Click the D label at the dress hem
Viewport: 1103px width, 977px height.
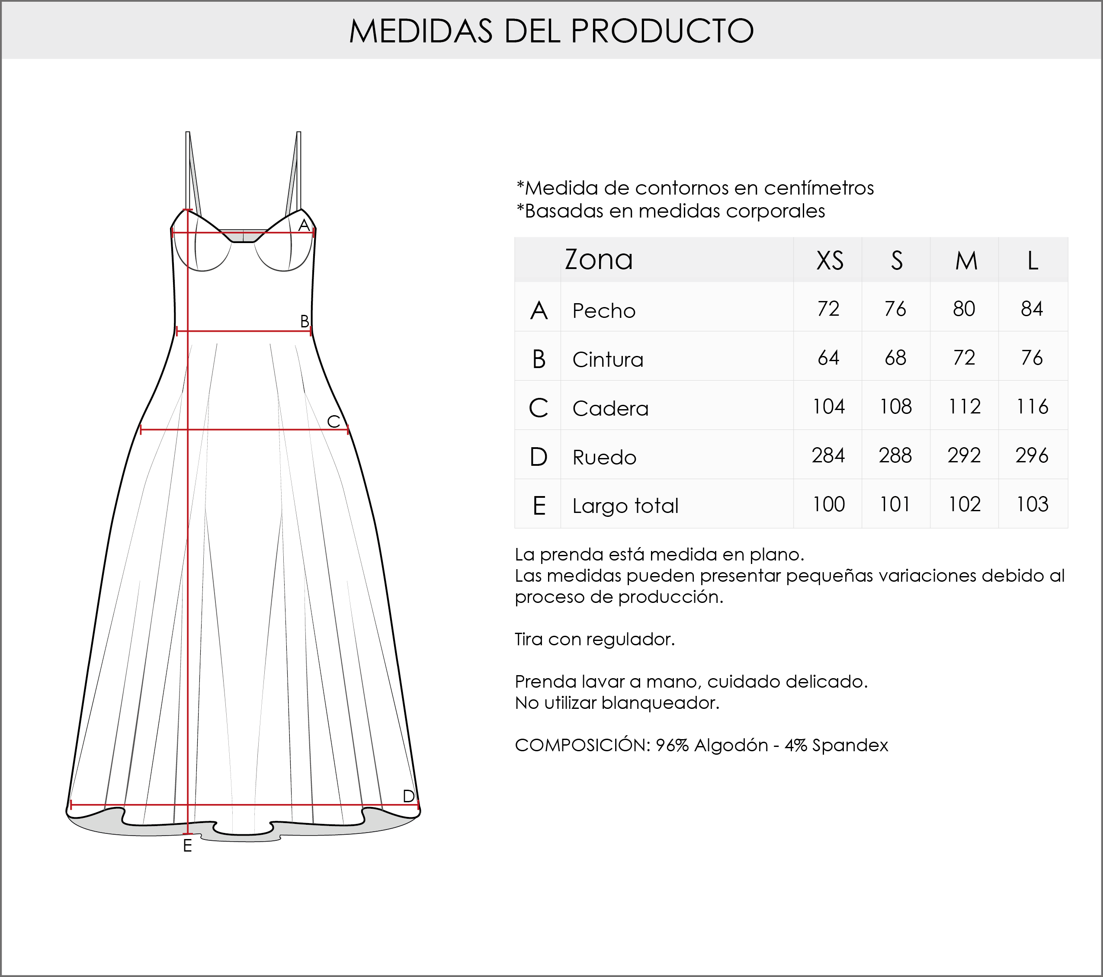click(x=408, y=796)
